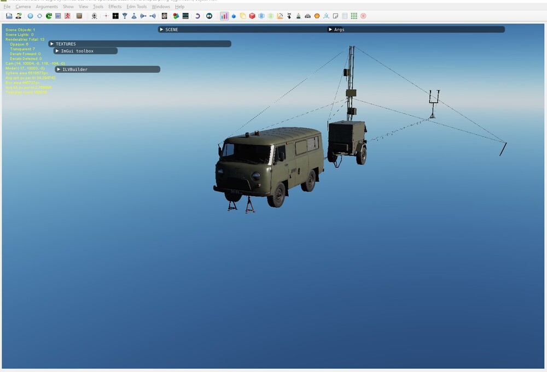This screenshot has height=372, width=547.
Task: Click the webcam camera icon in toolbar
Action: 94,16
